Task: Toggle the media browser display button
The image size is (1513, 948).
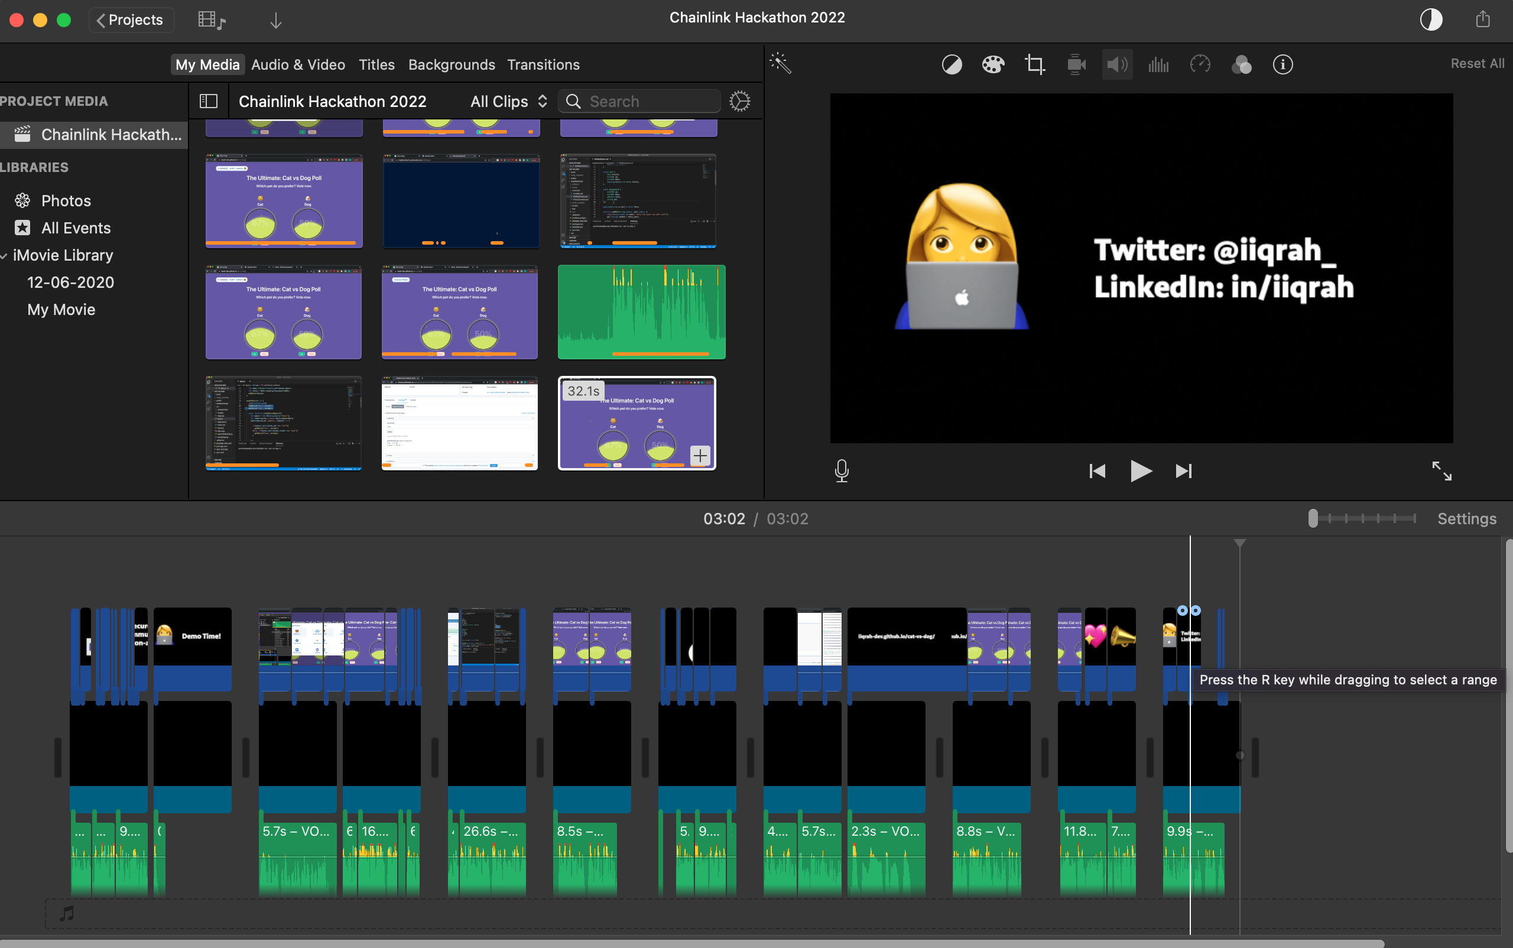Action: 212,20
